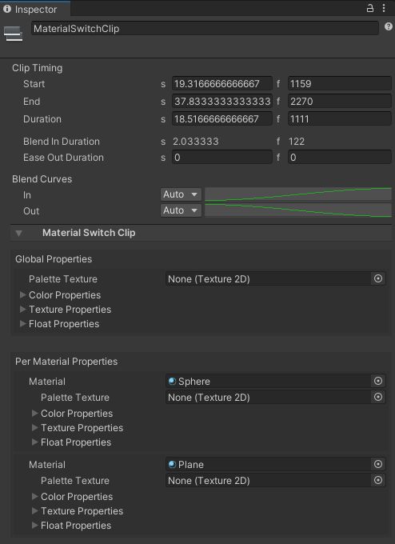The image size is (395, 544).
Task: Click Plane's Palette Texture field
Action: (268, 481)
